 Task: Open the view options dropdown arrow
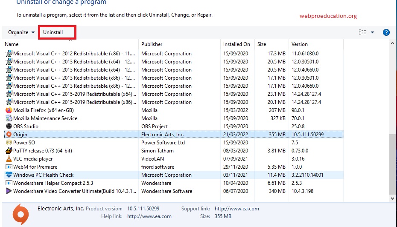pos(372,32)
